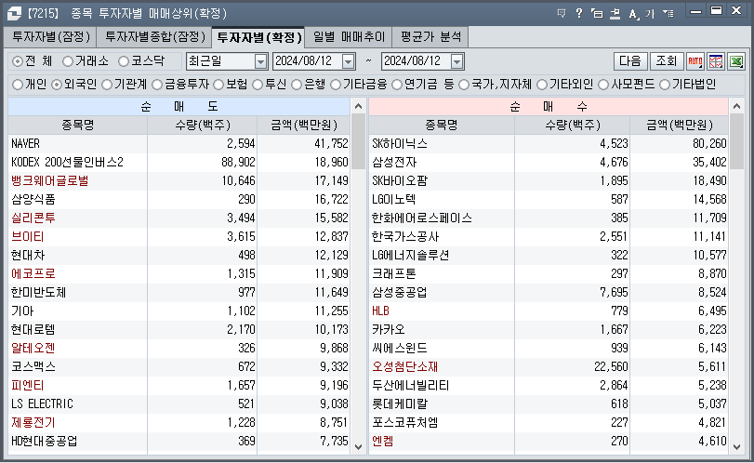Select 삼성전자 row
The image size is (754, 463).
(549, 162)
